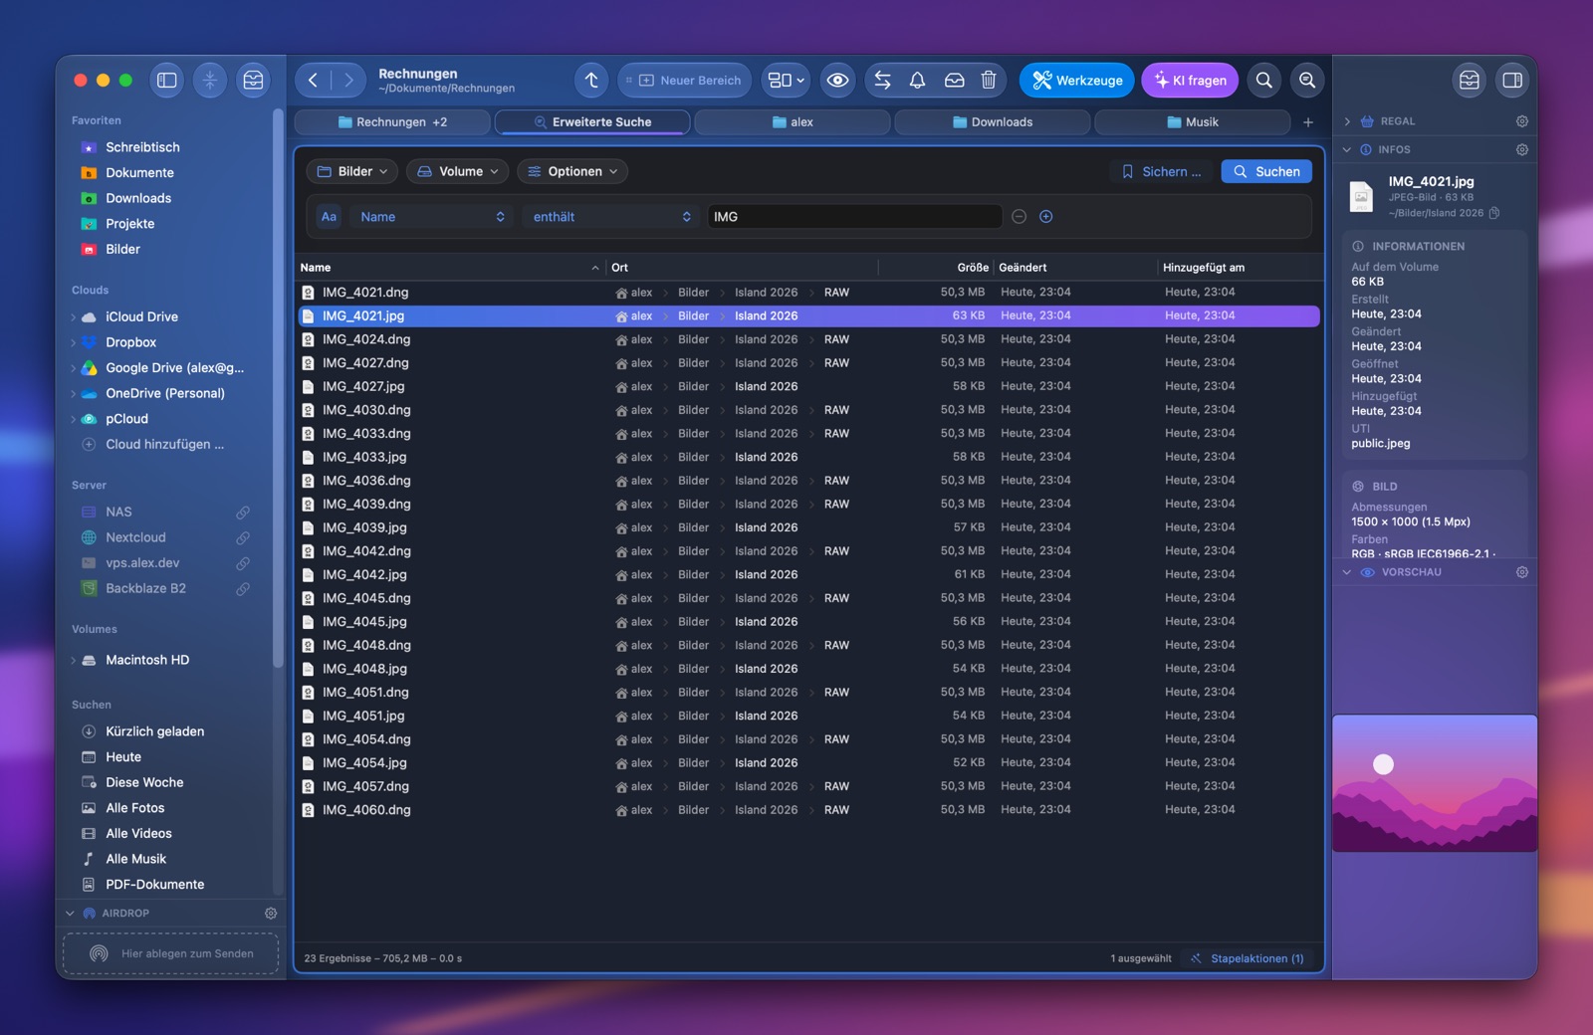Go up to the parent folder
Screen dimensions: 1593x1035
591,81
